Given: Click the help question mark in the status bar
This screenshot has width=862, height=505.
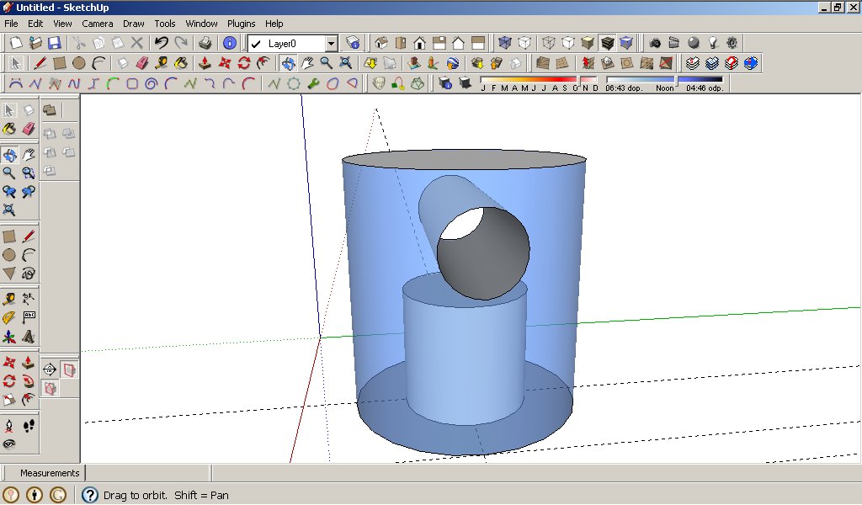Looking at the screenshot, I should click(x=90, y=495).
